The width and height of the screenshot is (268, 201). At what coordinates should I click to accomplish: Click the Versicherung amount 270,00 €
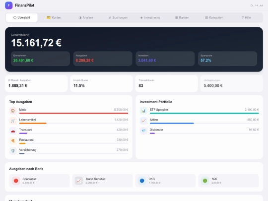(123, 150)
